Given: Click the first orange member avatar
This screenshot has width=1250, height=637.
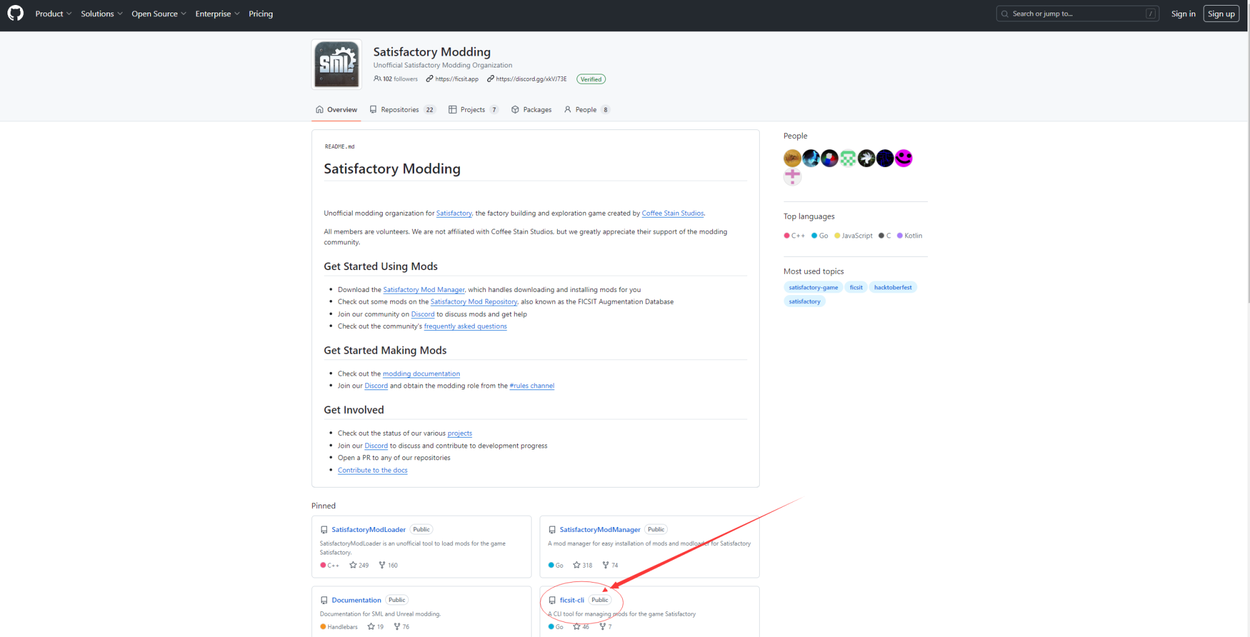Looking at the screenshot, I should [792, 158].
